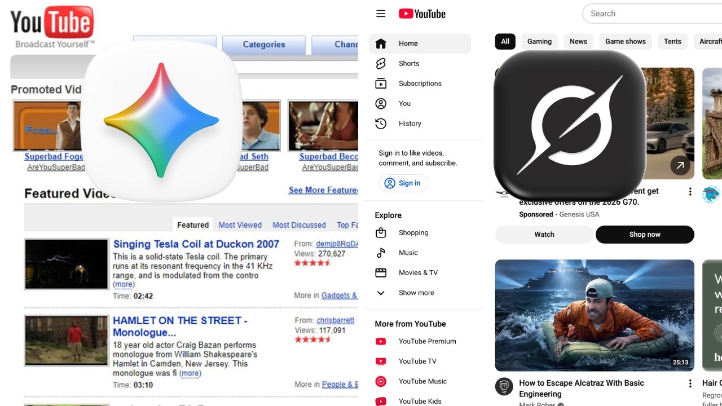Open the See More Featured link
722x406 pixels.
pyautogui.click(x=323, y=191)
